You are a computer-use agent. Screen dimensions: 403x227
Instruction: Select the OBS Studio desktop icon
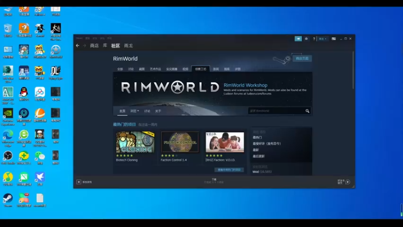(x=8, y=157)
